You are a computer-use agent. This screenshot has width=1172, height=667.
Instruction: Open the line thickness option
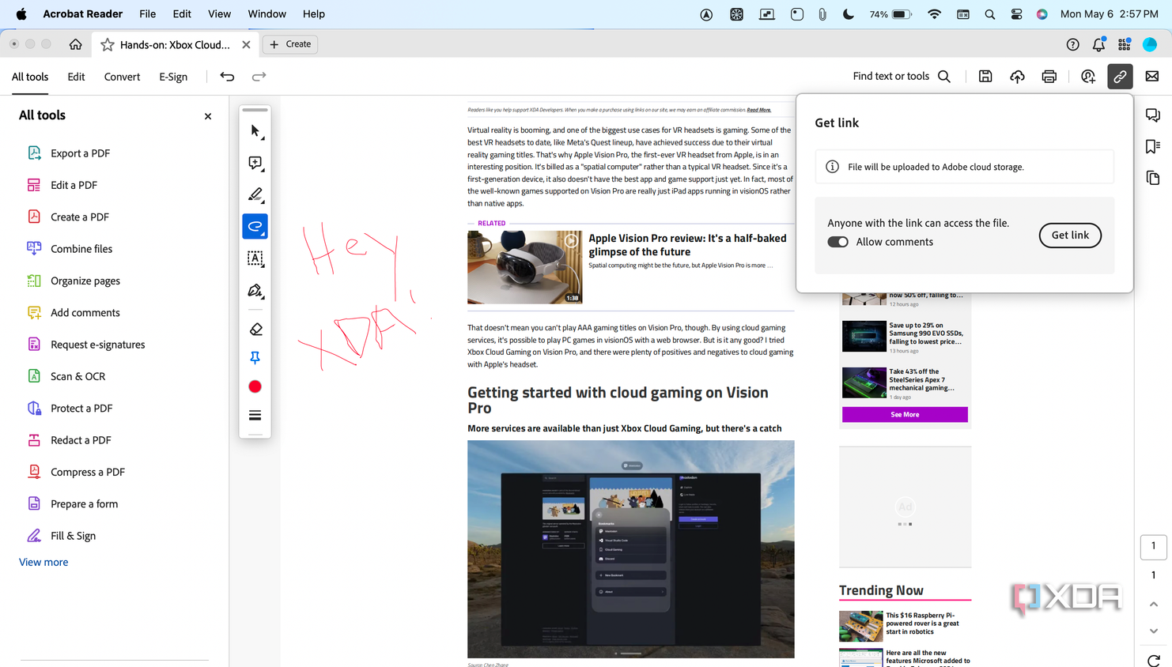click(x=255, y=415)
